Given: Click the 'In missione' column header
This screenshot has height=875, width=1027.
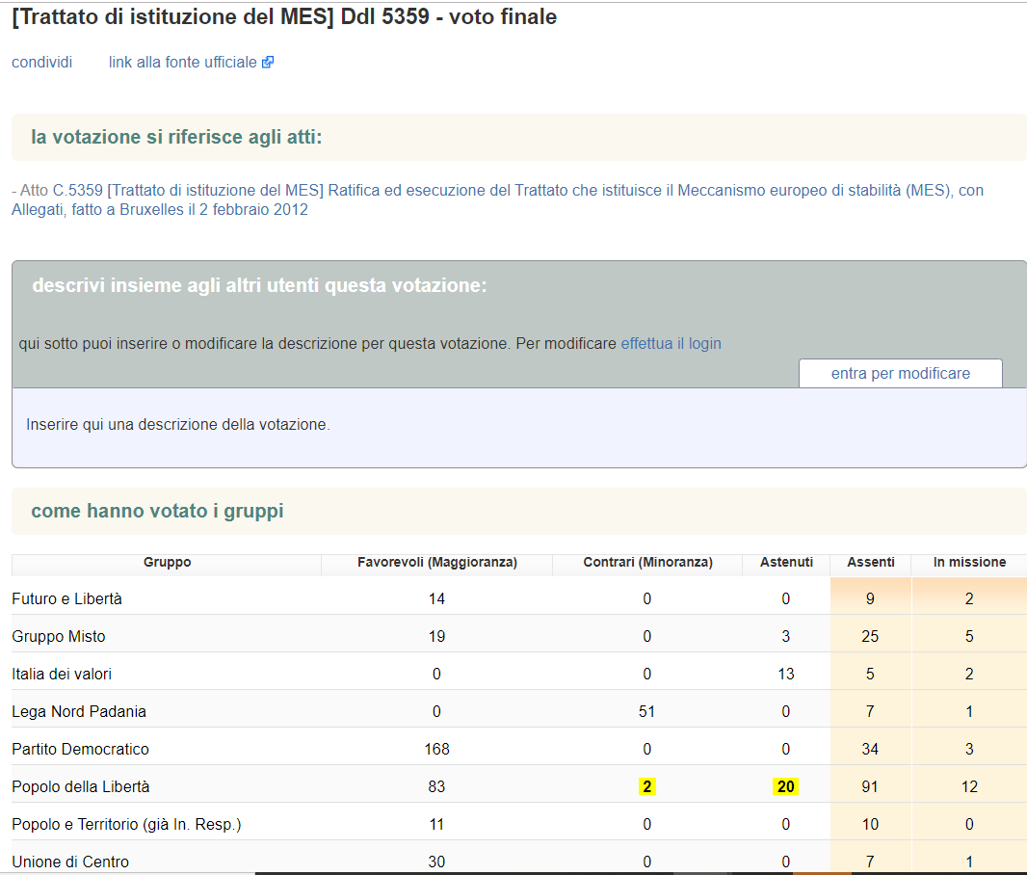Looking at the screenshot, I should pyautogui.click(x=969, y=563).
